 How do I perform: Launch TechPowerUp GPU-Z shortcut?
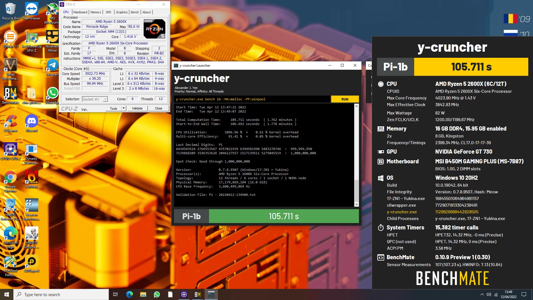coord(31,41)
